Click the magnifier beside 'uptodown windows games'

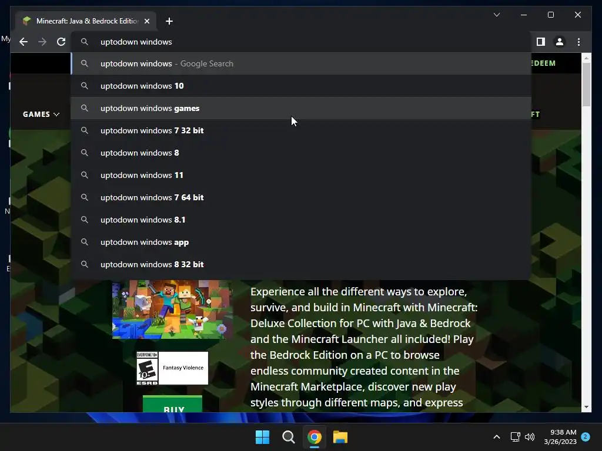[85, 108]
